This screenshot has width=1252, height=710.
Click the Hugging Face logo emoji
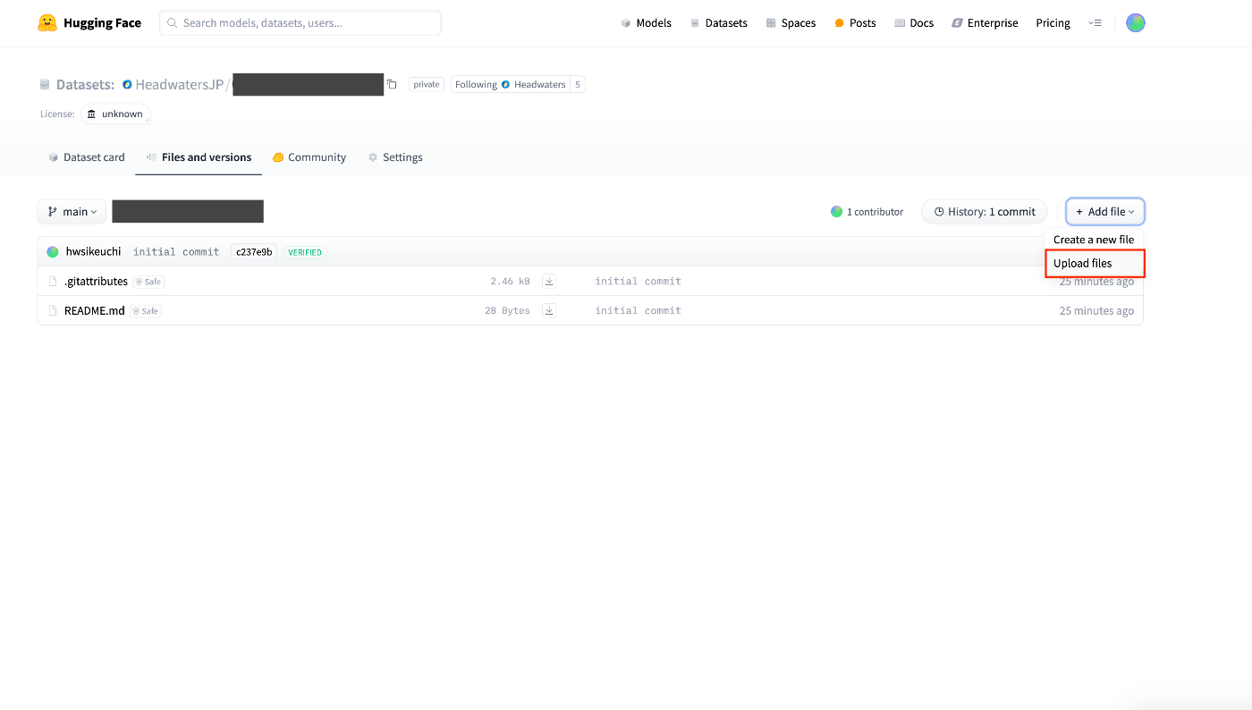pos(47,23)
